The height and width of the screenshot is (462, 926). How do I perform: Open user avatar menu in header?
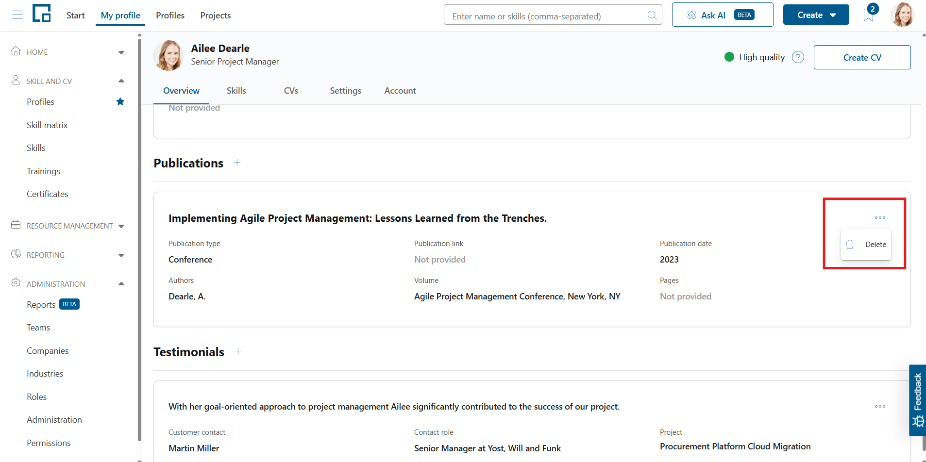pos(903,15)
